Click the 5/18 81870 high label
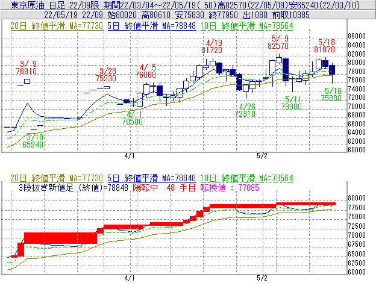Viewport: 376px width, 286px height. 324,46
